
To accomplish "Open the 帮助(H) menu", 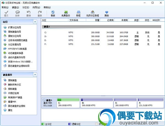I will pyautogui.click(x=47, y=7).
